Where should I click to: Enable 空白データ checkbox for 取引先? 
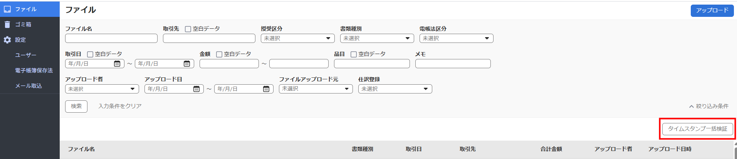188,29
